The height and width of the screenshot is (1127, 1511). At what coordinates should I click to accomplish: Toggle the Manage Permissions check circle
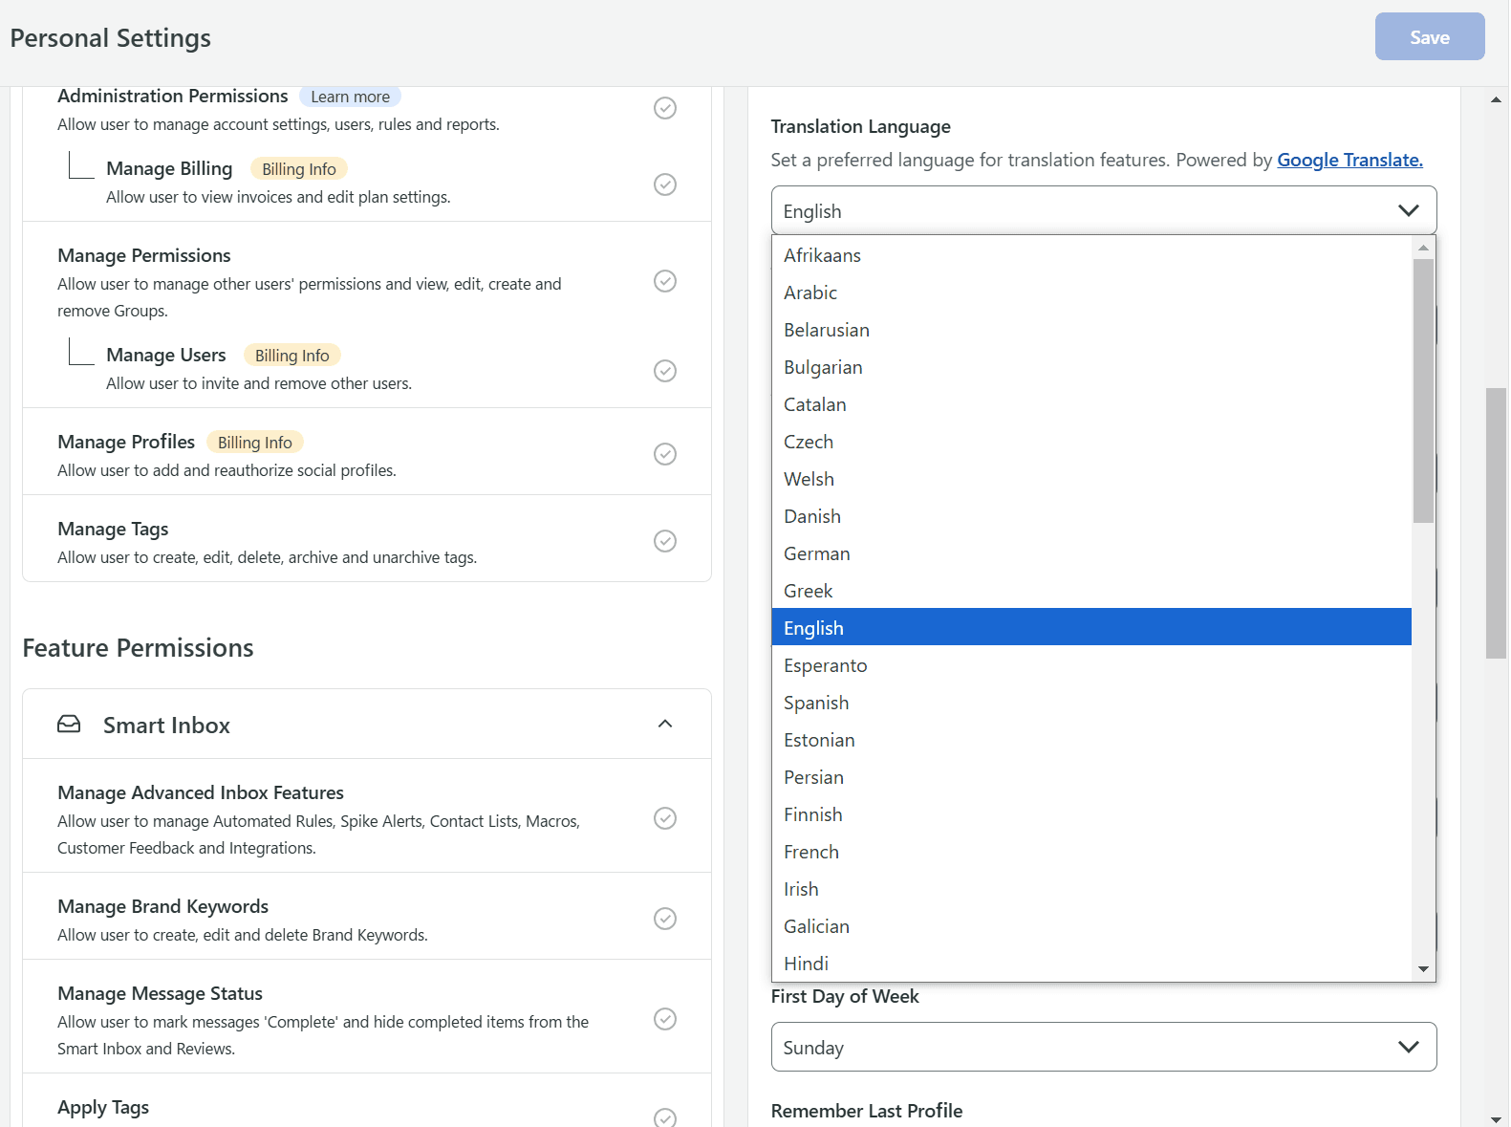pyautogui.click(x=665, y=281)
